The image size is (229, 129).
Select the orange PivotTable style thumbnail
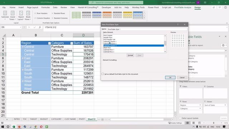coord(107,15)
